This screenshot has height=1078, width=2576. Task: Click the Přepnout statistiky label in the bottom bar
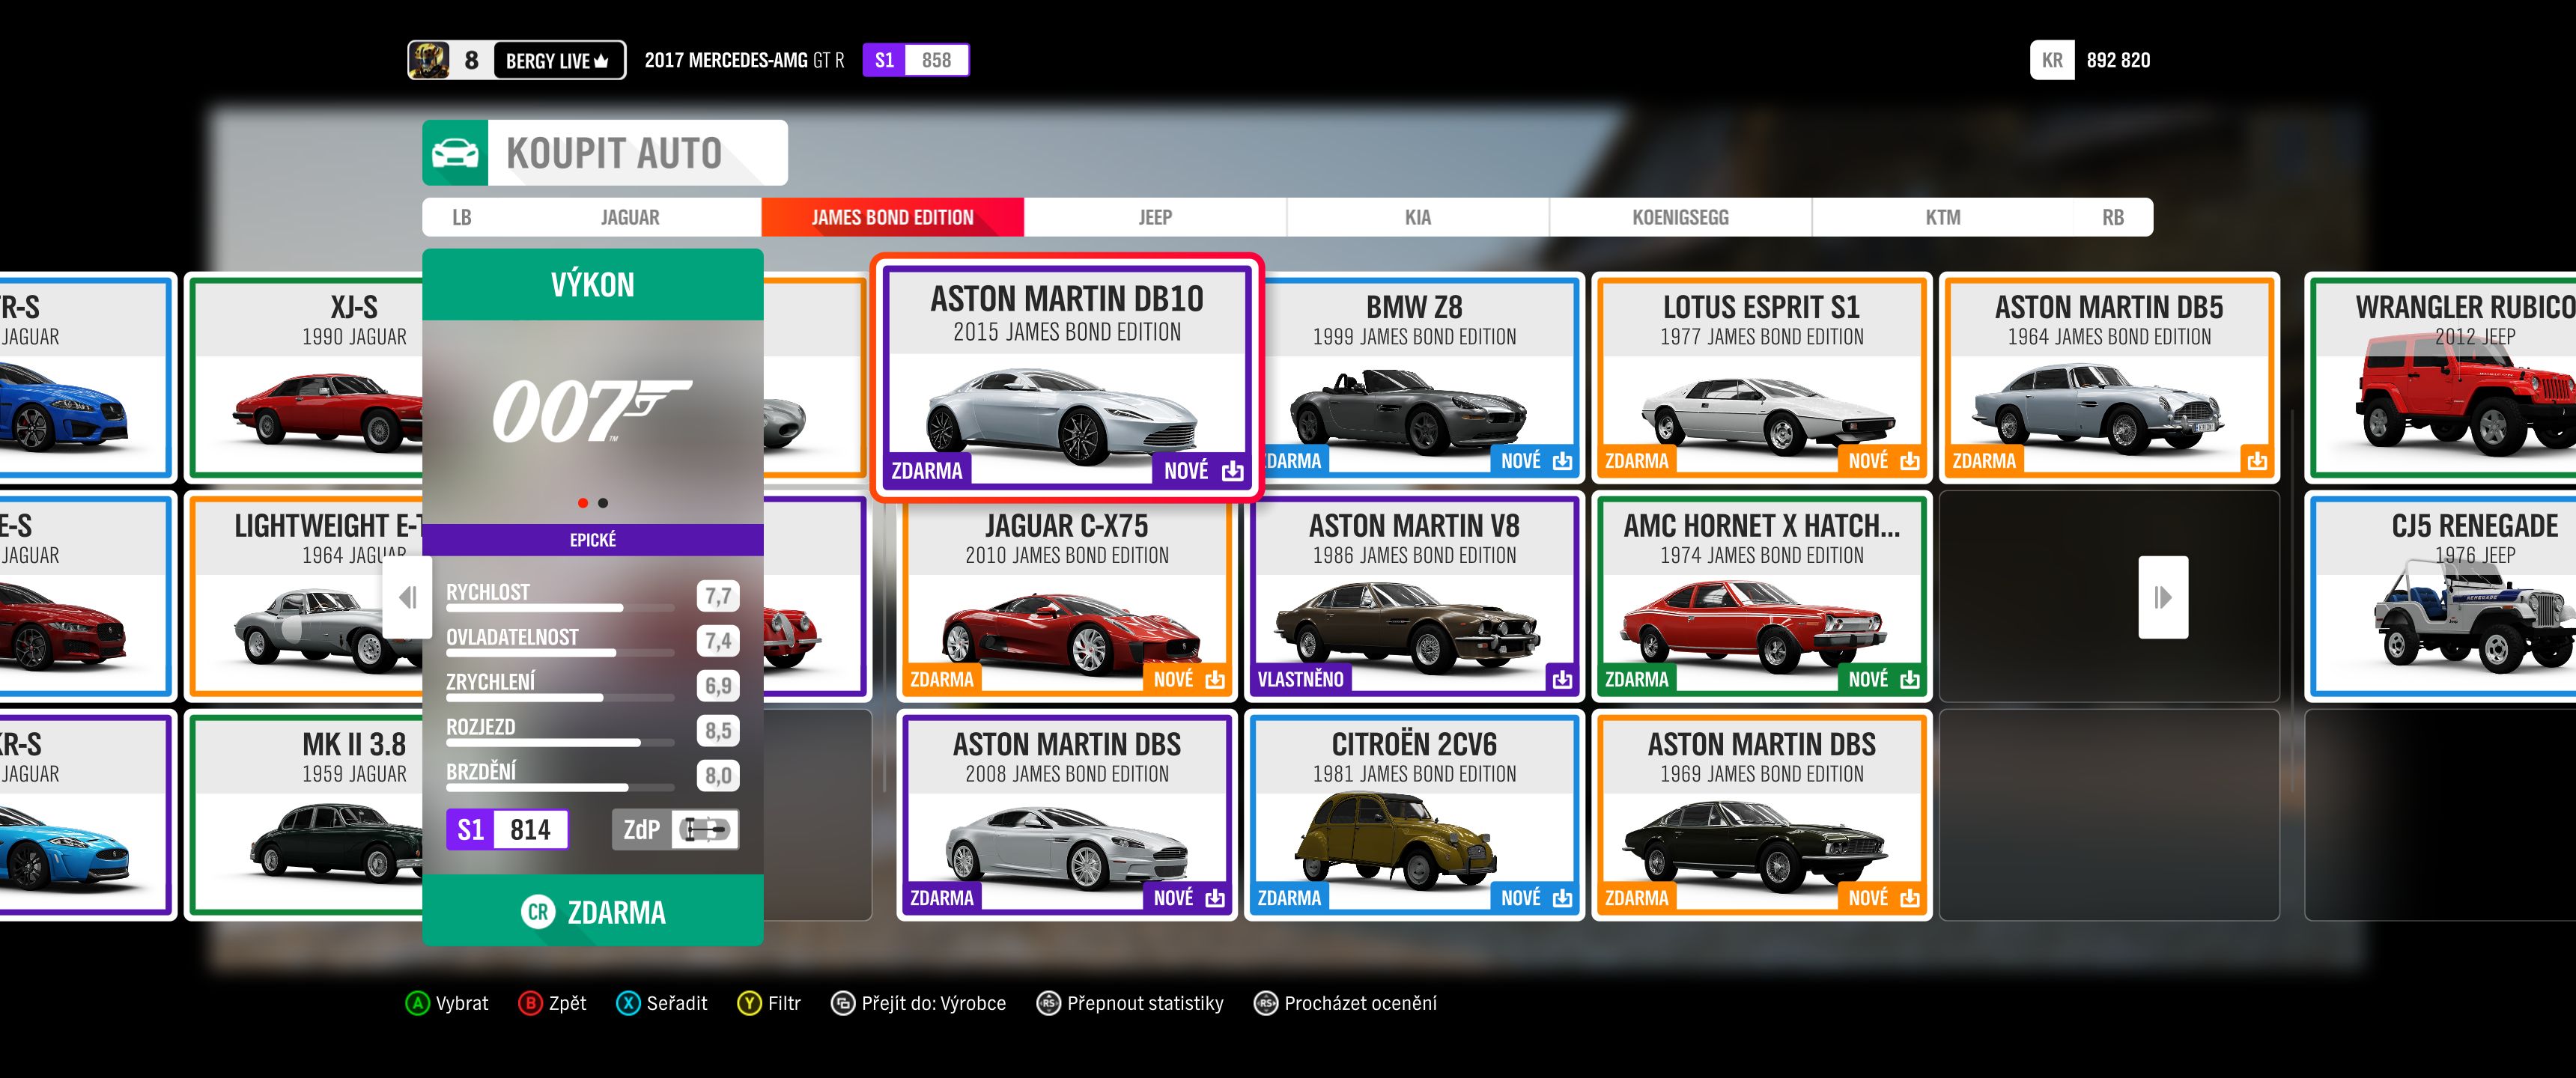point(1145,1003)
